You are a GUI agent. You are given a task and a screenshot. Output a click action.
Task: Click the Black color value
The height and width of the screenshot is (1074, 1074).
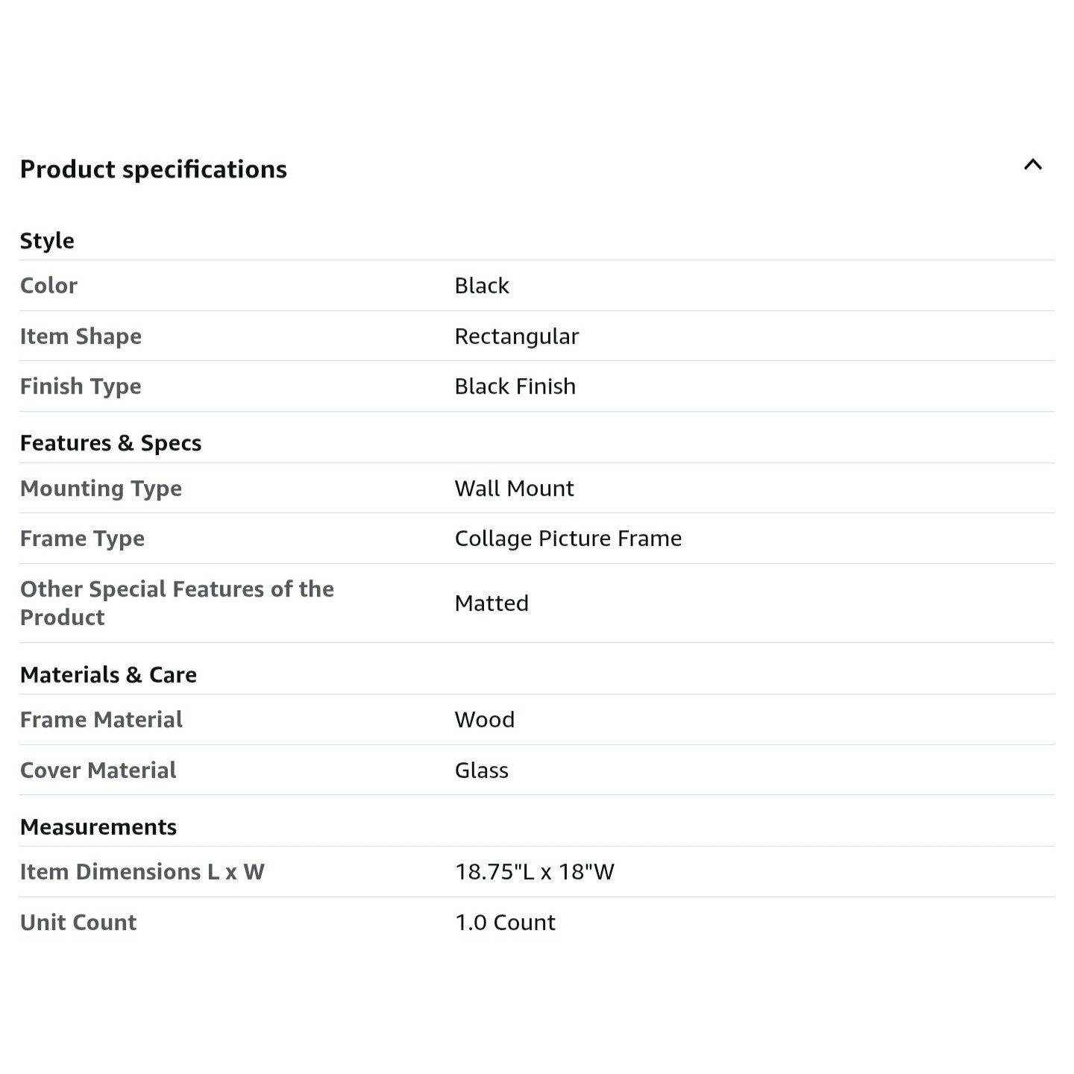[x=482, y=286]
